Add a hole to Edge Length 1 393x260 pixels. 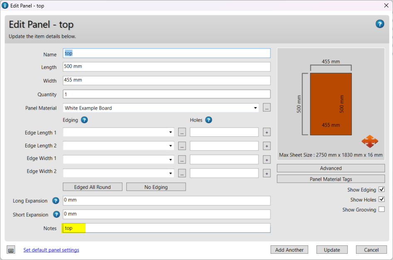267,132
